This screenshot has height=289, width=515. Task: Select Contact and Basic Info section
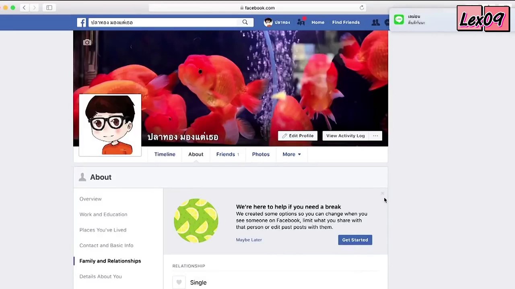click(106, 245)
